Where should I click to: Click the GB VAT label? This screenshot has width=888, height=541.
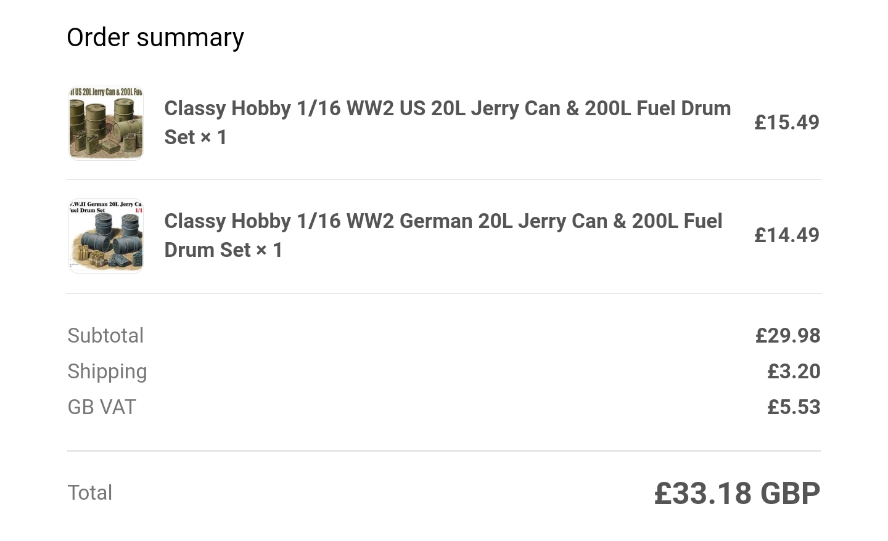tap(102, 407)
